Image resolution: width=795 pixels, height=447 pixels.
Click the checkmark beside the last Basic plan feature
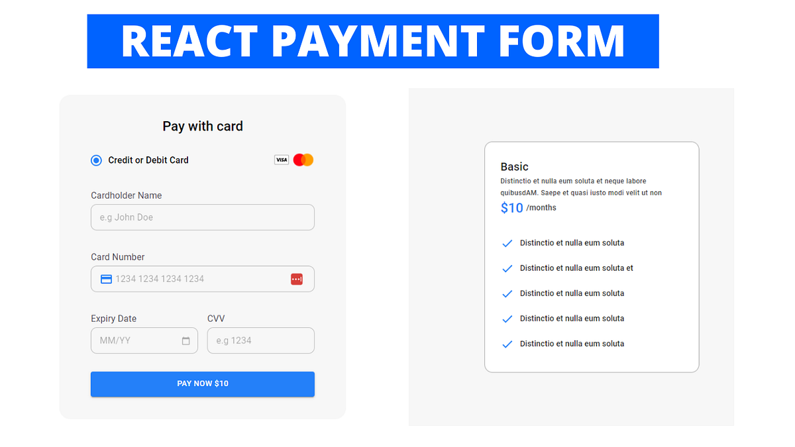coord(507,344)
